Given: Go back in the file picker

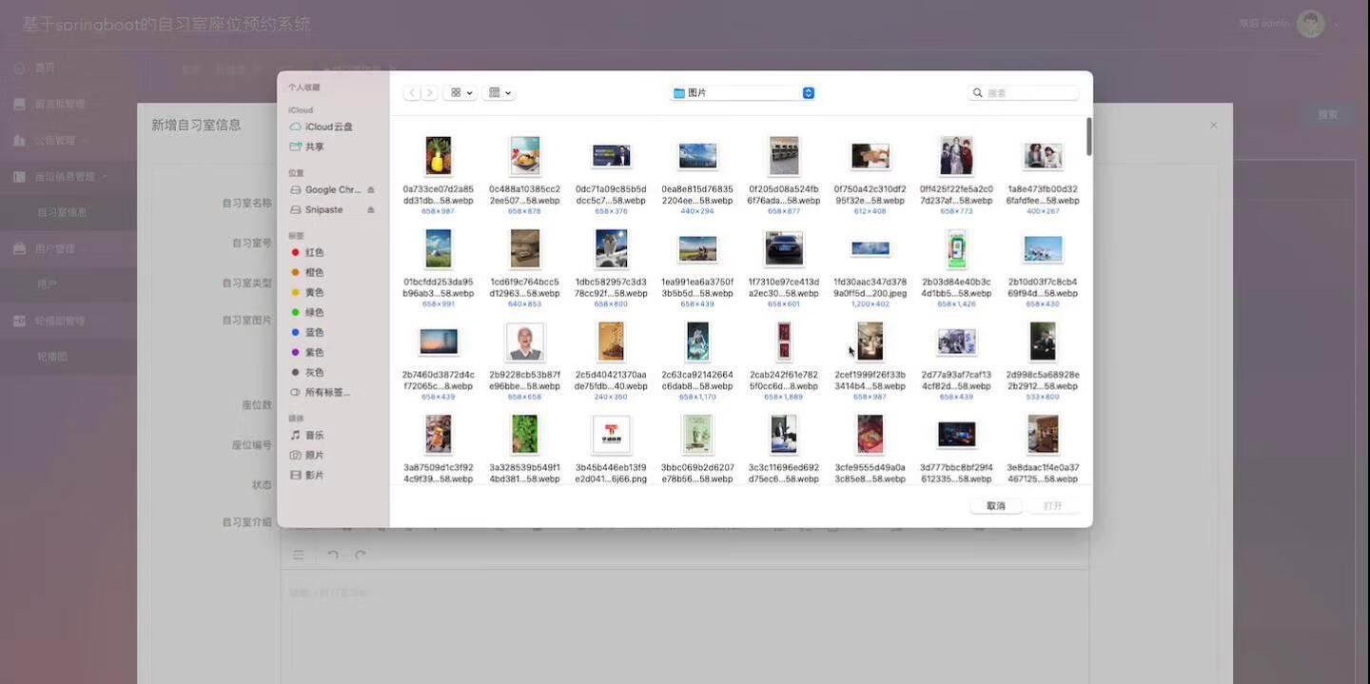Looking at the screenshot, I should click(412, 93).
